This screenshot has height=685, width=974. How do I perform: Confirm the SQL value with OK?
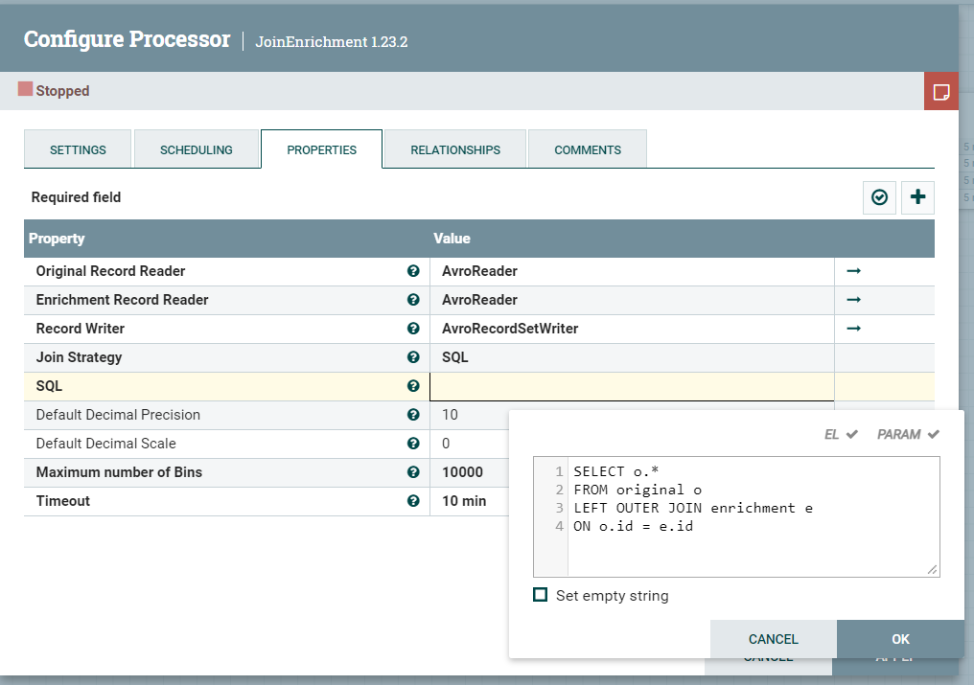(900, 639)
